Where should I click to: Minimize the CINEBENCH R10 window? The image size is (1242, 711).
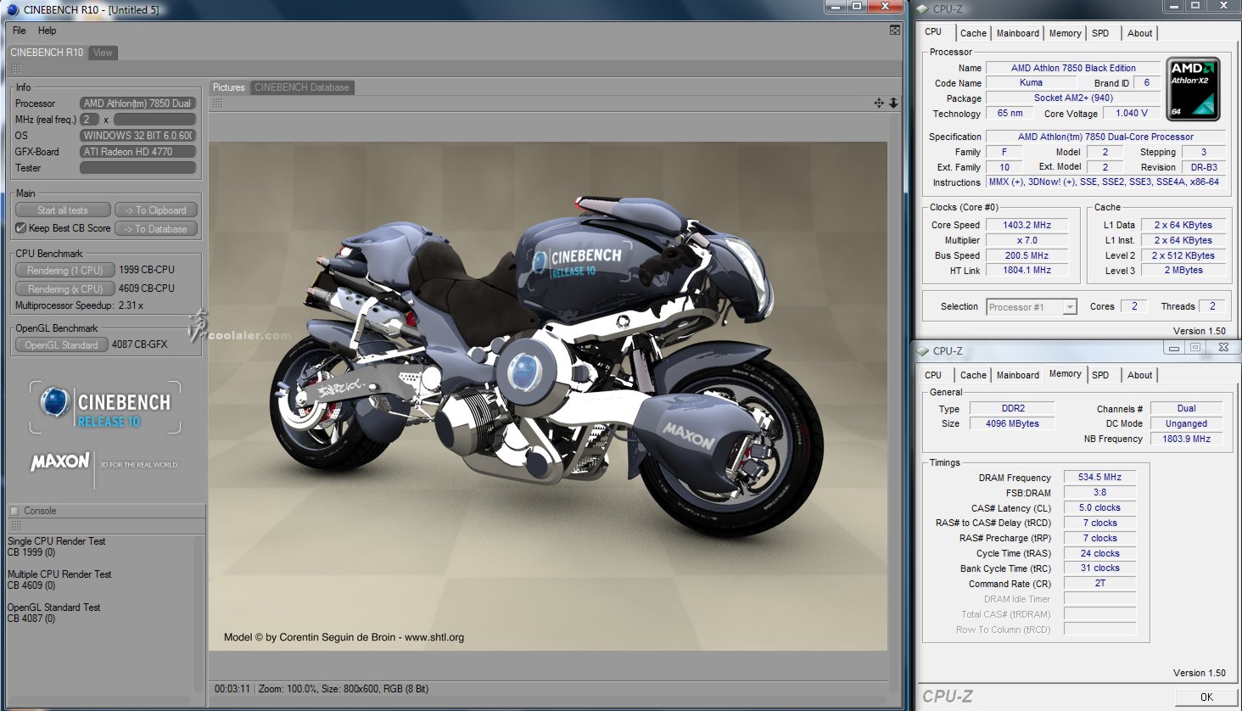pos(836,7)
